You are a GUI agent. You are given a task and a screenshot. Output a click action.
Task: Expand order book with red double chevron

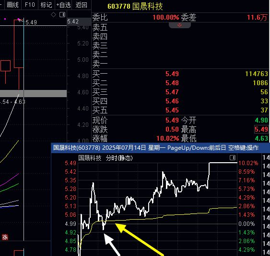tap(179, 25)
